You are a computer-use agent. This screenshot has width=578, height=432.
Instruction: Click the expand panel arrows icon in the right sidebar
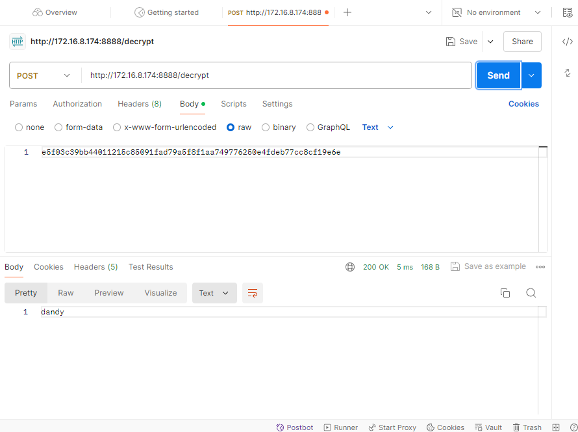(568, 73)
